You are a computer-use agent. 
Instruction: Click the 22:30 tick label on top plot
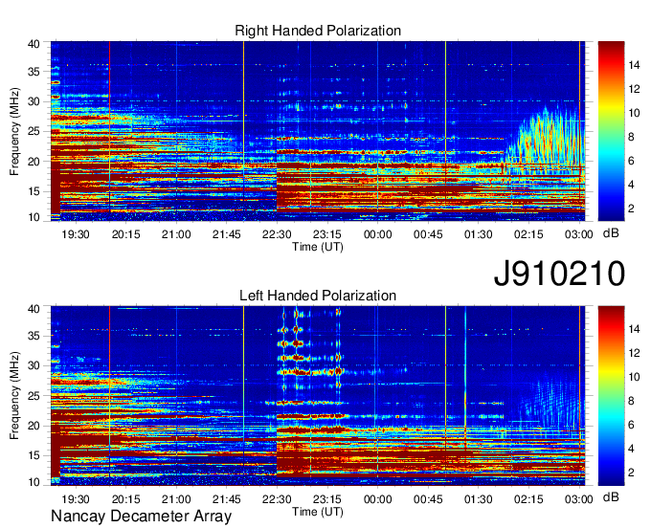pyautogui.click(x=277, y=234)
